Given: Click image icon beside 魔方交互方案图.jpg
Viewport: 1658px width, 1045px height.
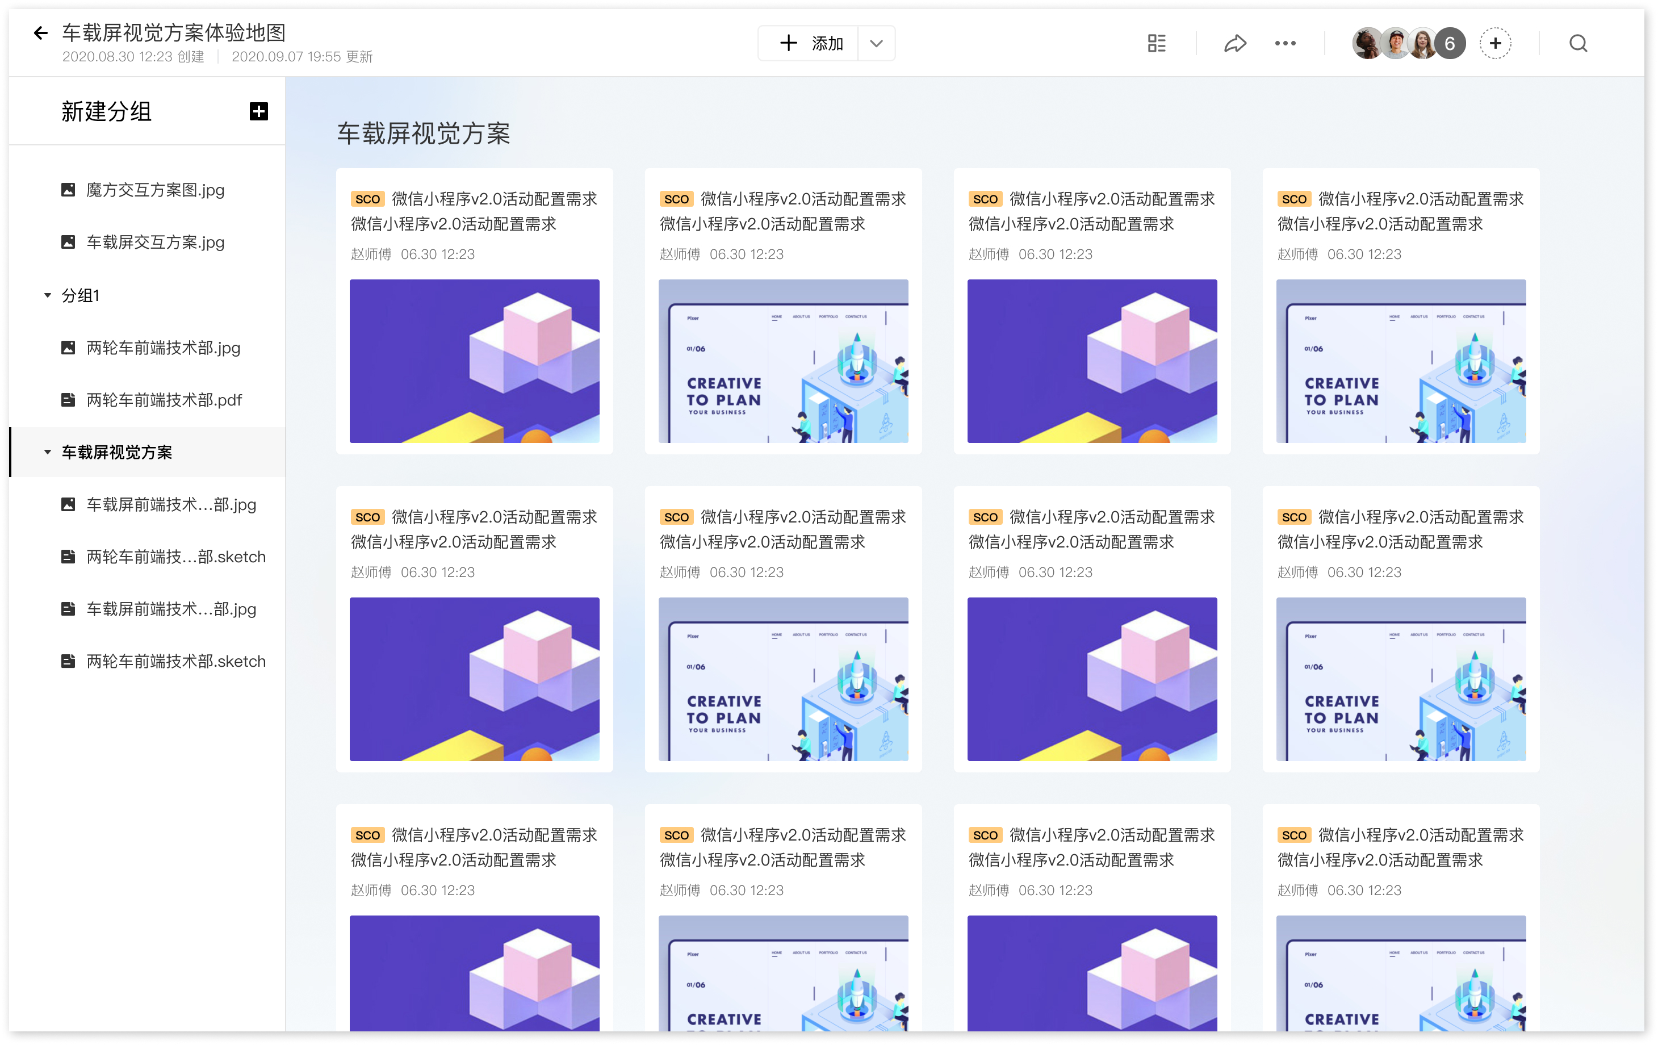Looking at the screenshot, I should 68,190.
